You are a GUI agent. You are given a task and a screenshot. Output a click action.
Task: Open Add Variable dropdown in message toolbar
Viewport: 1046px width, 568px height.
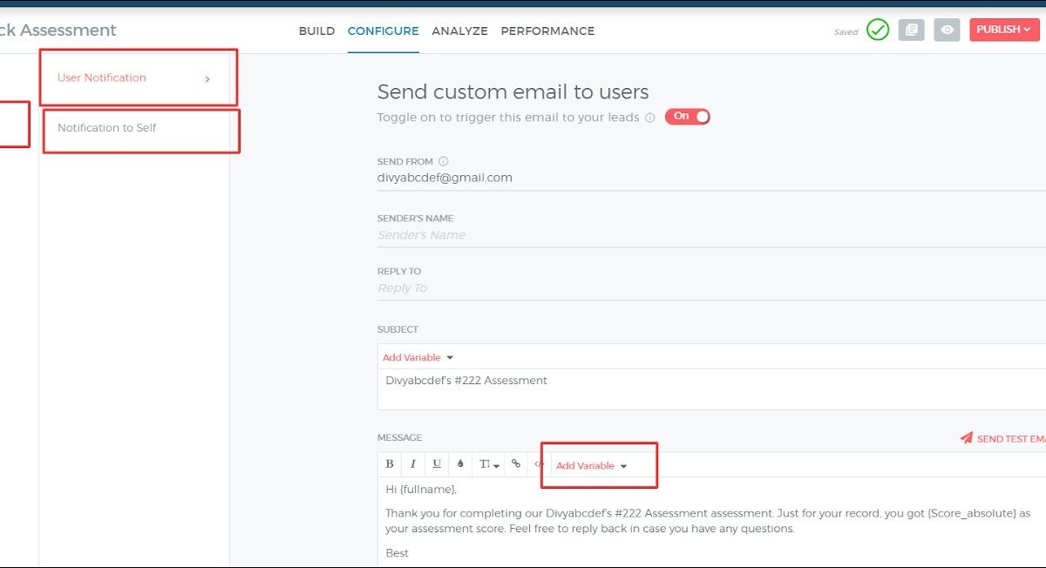[x=592, y=466]
